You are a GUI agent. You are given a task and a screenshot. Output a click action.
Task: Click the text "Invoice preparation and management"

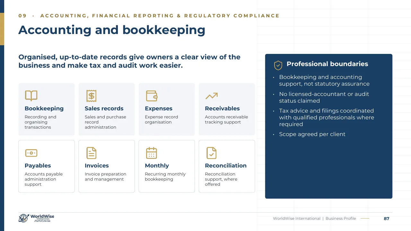point(105,176)
